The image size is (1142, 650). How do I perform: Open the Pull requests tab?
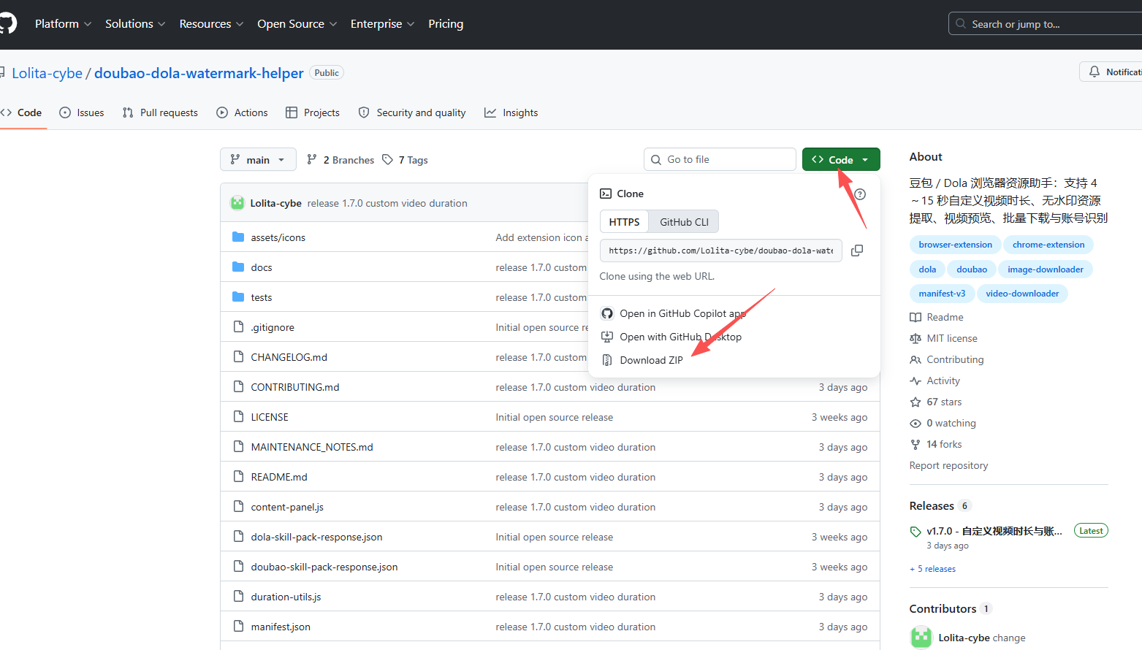[161, 112]
